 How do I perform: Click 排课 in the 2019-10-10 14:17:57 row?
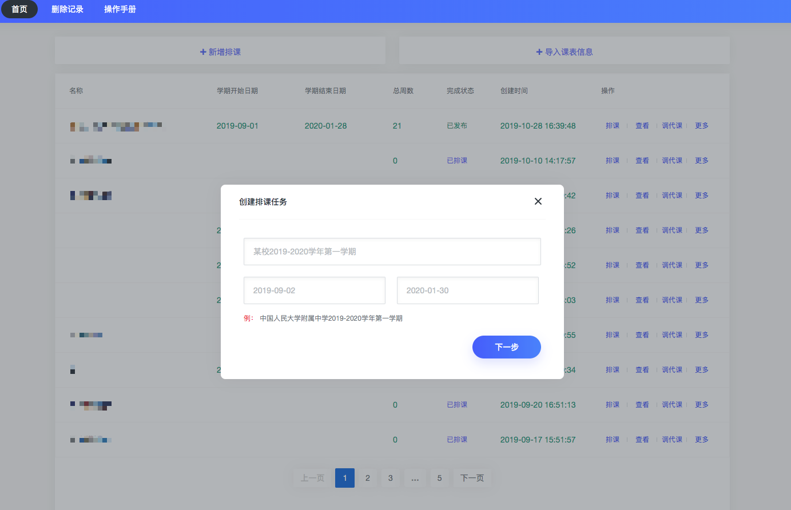pyautogui.click(x=613, y=161)
